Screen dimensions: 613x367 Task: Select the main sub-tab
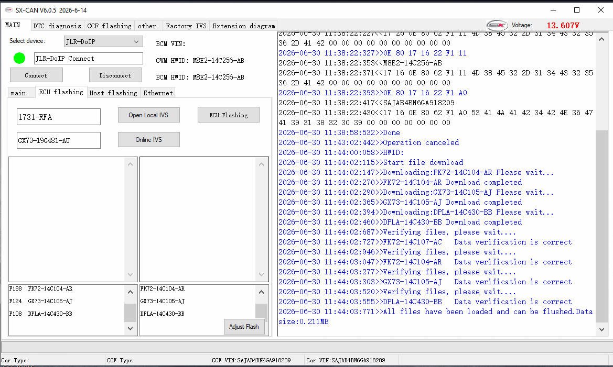[x=18, y=93]
